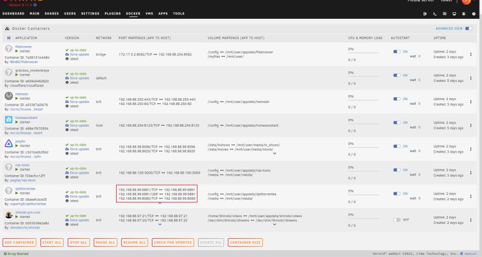Click the row handle for filebrowser
This screenshot has width=482, height=257.
point(470,54)
